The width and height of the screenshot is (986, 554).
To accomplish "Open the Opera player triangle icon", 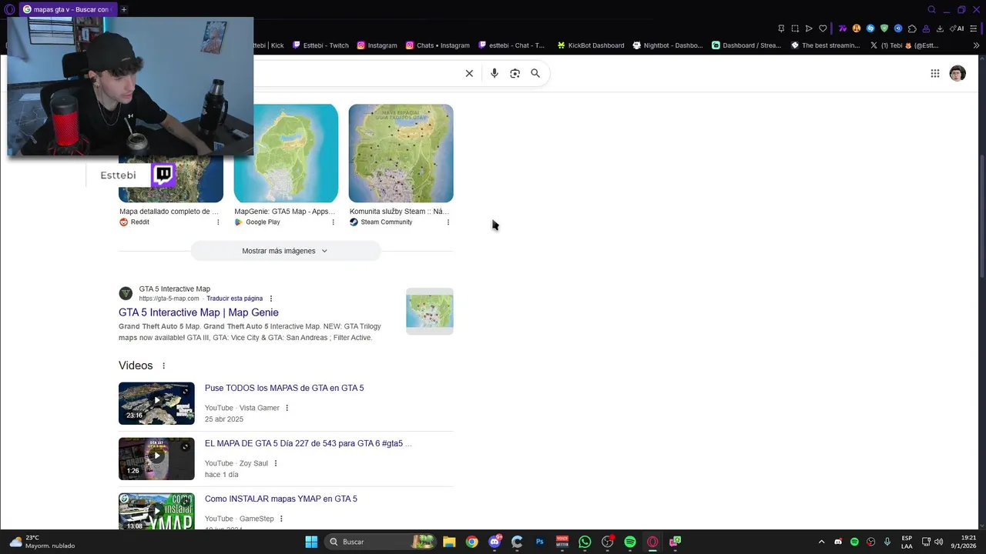I will pyautogui.click(x=809, y=28).
